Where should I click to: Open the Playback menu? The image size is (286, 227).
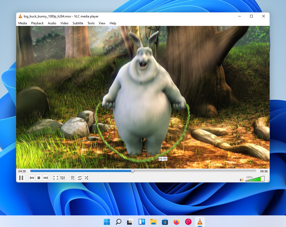[37, 23]
